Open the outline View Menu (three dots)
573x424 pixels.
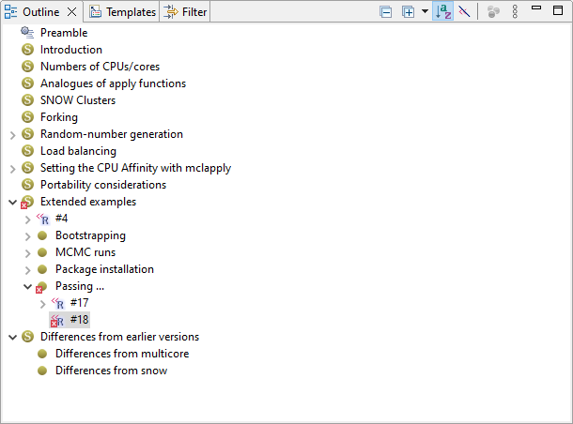(515, 12)
